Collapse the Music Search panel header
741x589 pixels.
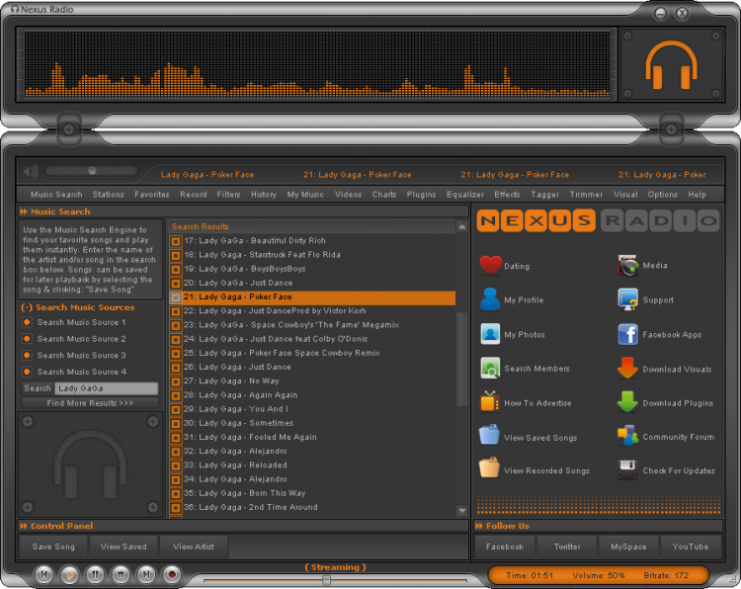(24, 211)
